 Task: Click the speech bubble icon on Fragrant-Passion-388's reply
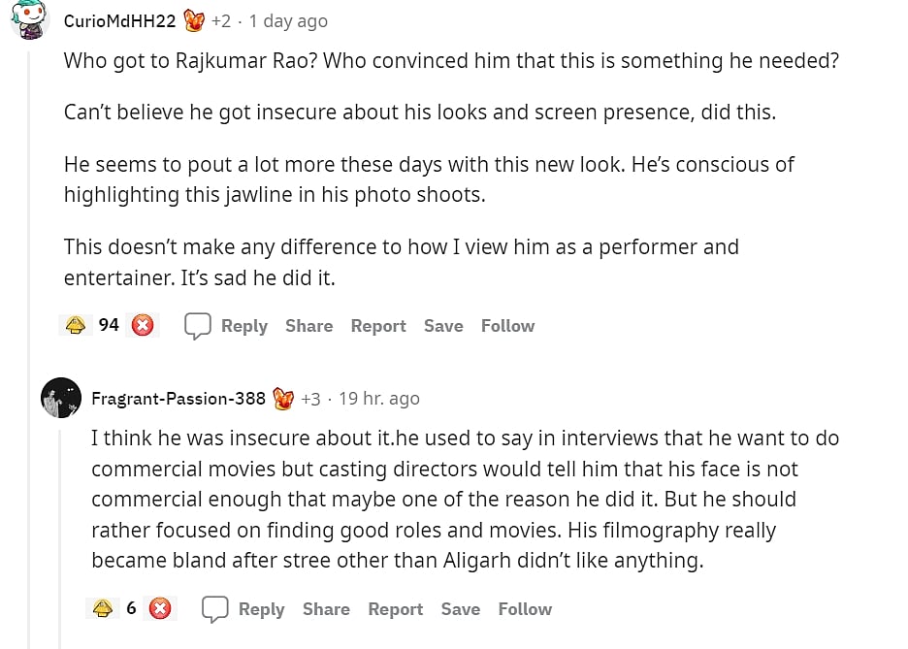214,609
